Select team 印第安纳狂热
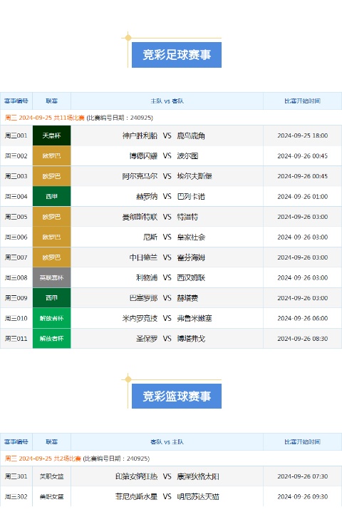This screenshot has height=527, width=342. coord(136,476)
